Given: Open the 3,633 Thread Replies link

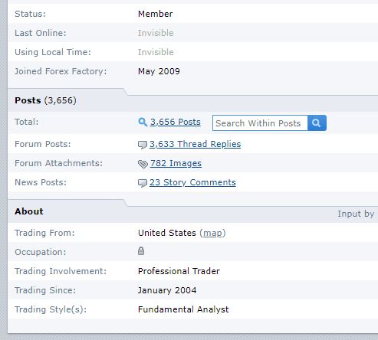Looking at the screenshot, I should click(x=195, y=144).
